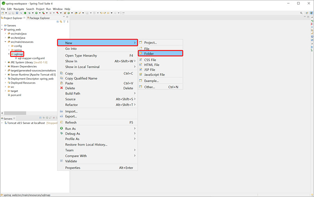This screenshot has height=197, width=314.
Task: Click the Open Type toolbar icon
Action: pyautogui.click(x=76, y=13)
